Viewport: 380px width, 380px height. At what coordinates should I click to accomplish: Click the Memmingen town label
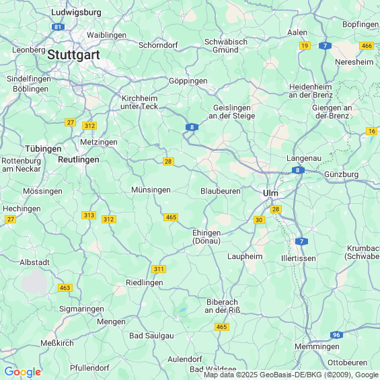point(317,346)
